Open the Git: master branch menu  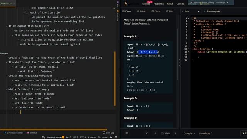103,137
